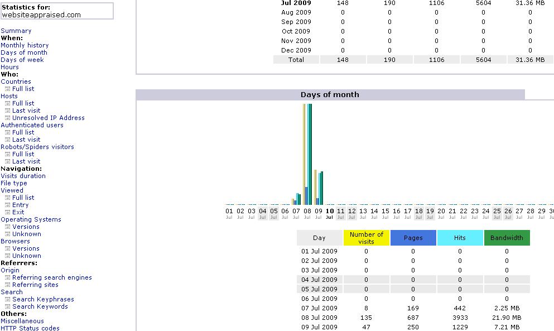This screenshot has width=554, height=331.
Task: Click icon beside Hosts Last visit
Action: 7,111
